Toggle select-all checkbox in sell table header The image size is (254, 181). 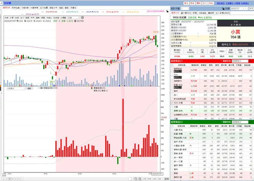[x=172, y=126]
